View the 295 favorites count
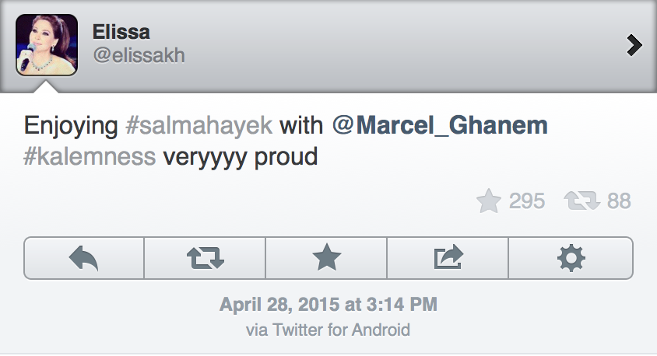Screen dimensions: 657x356 (x=526, y=201)
